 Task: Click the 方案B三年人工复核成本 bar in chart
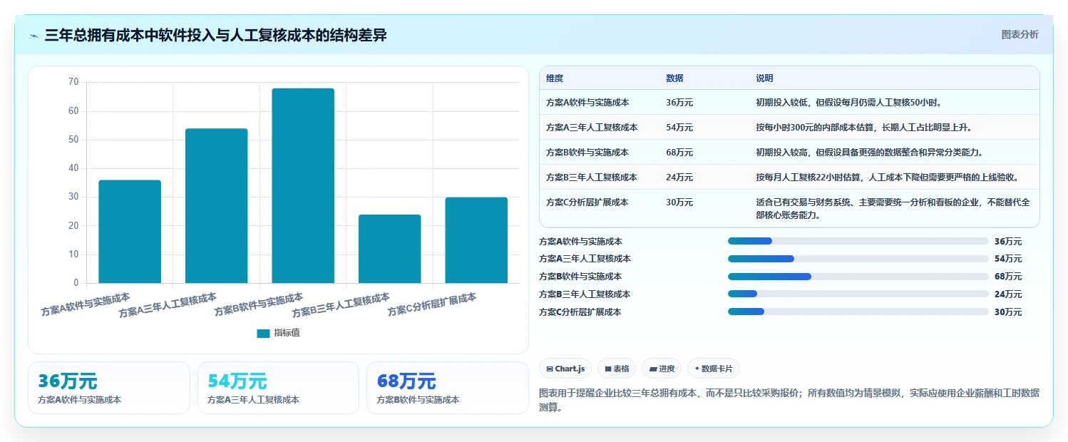(x=389, y=249)
